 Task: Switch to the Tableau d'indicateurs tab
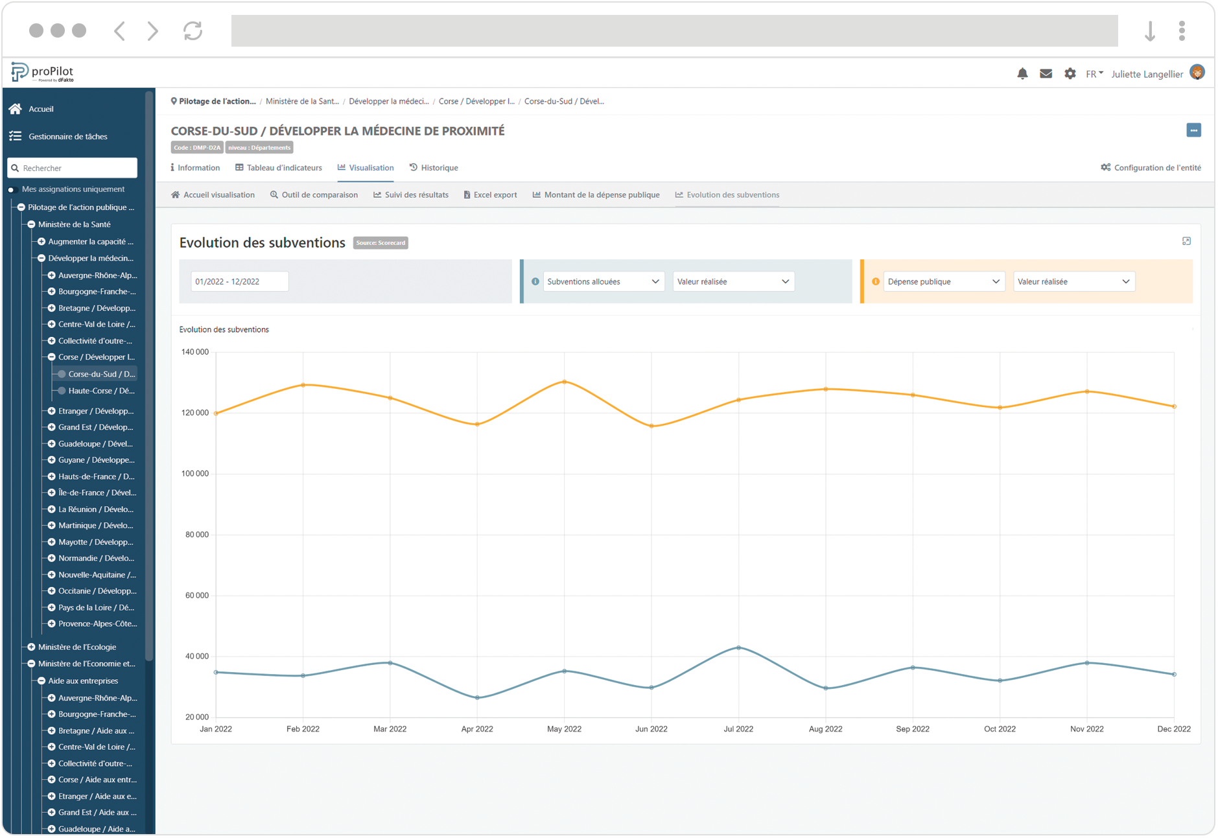click(x=279, y=168)
